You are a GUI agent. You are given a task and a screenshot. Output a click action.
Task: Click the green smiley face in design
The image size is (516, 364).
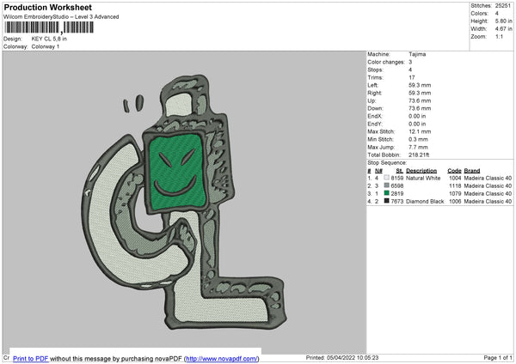click(x=177, y=167)
